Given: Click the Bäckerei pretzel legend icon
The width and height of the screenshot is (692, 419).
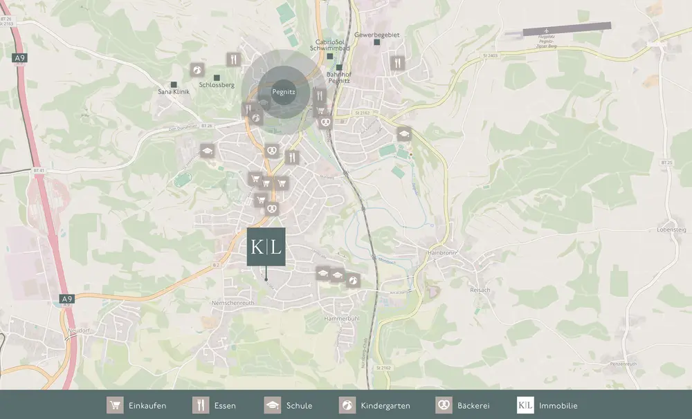Looking at the screenshot, I should [x=444, y=405].
